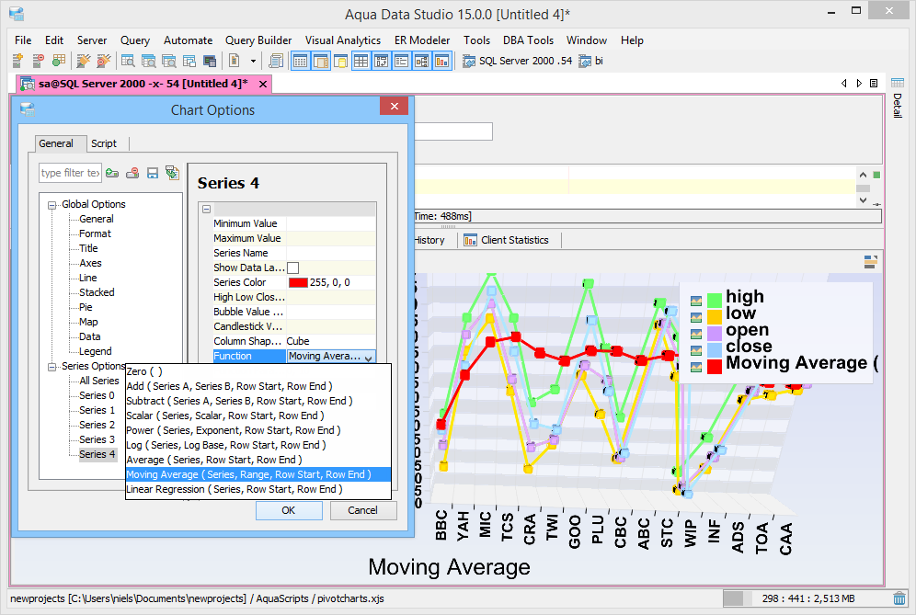Click the trash can icon in status bar
The image size is (916, 615).
click(899, 598)
